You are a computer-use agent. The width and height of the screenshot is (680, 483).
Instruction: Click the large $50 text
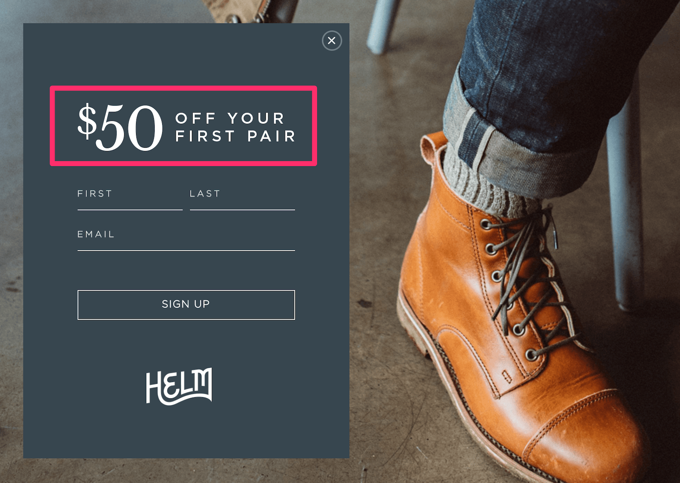[120, 127]
